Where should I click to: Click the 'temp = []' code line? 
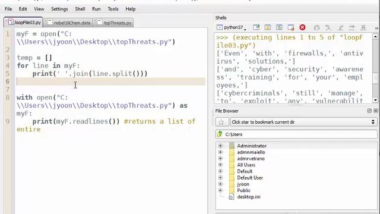tap(34, 58)
